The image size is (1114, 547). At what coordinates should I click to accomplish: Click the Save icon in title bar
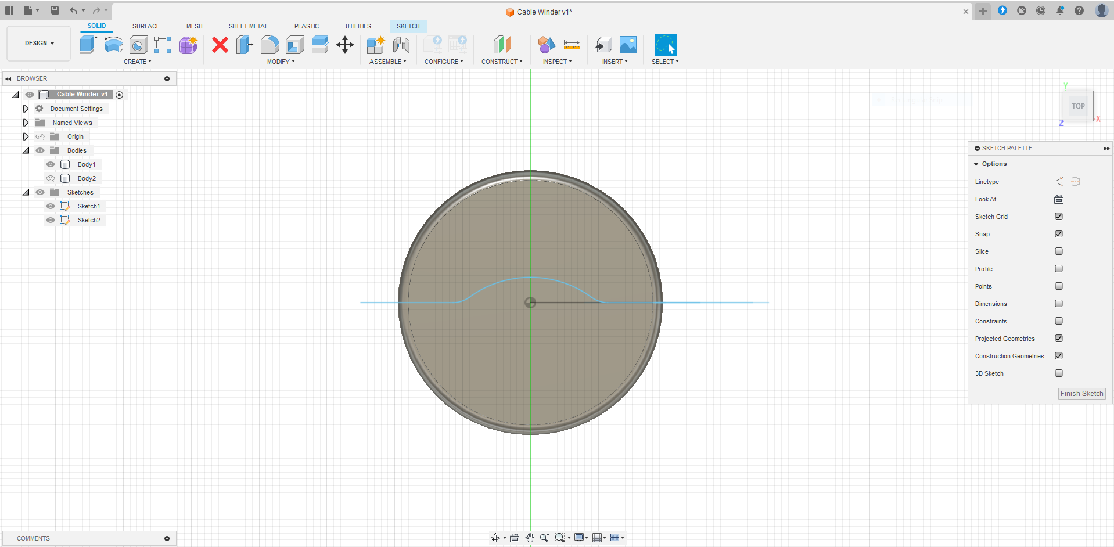(x=55, y=10)
